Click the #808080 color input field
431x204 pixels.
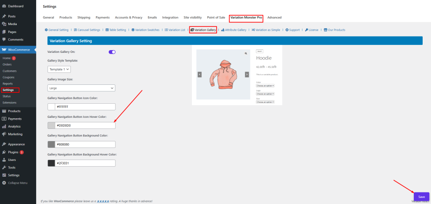point(85,144)
